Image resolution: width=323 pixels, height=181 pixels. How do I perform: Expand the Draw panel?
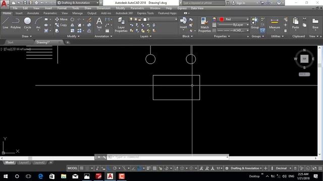(27, 36)
